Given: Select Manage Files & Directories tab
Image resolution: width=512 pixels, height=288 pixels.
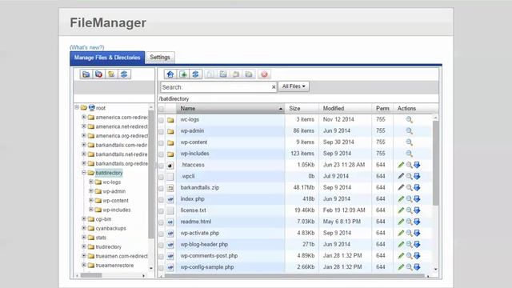Looking at the screenshot, I should click(x=107, y=58).
